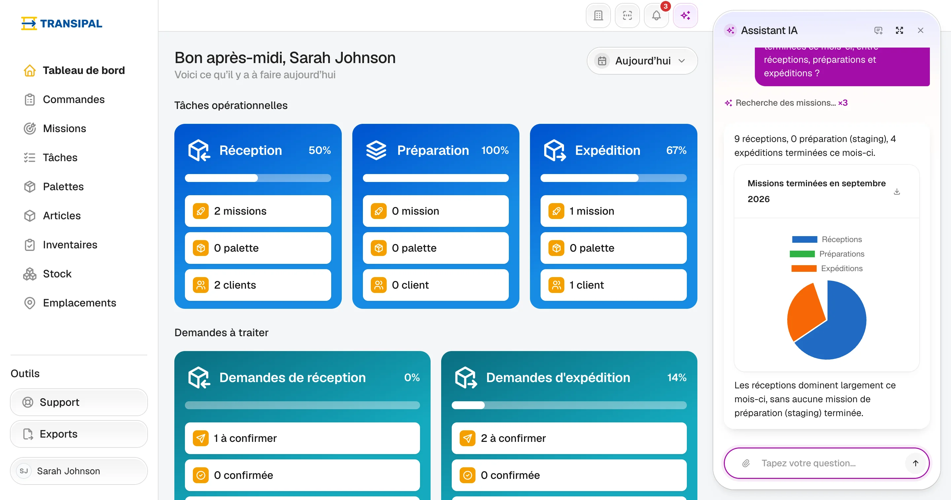Click the calendar icon in date selector
Image resolution: width=951 pixels, height=500 pixels.
602,60
